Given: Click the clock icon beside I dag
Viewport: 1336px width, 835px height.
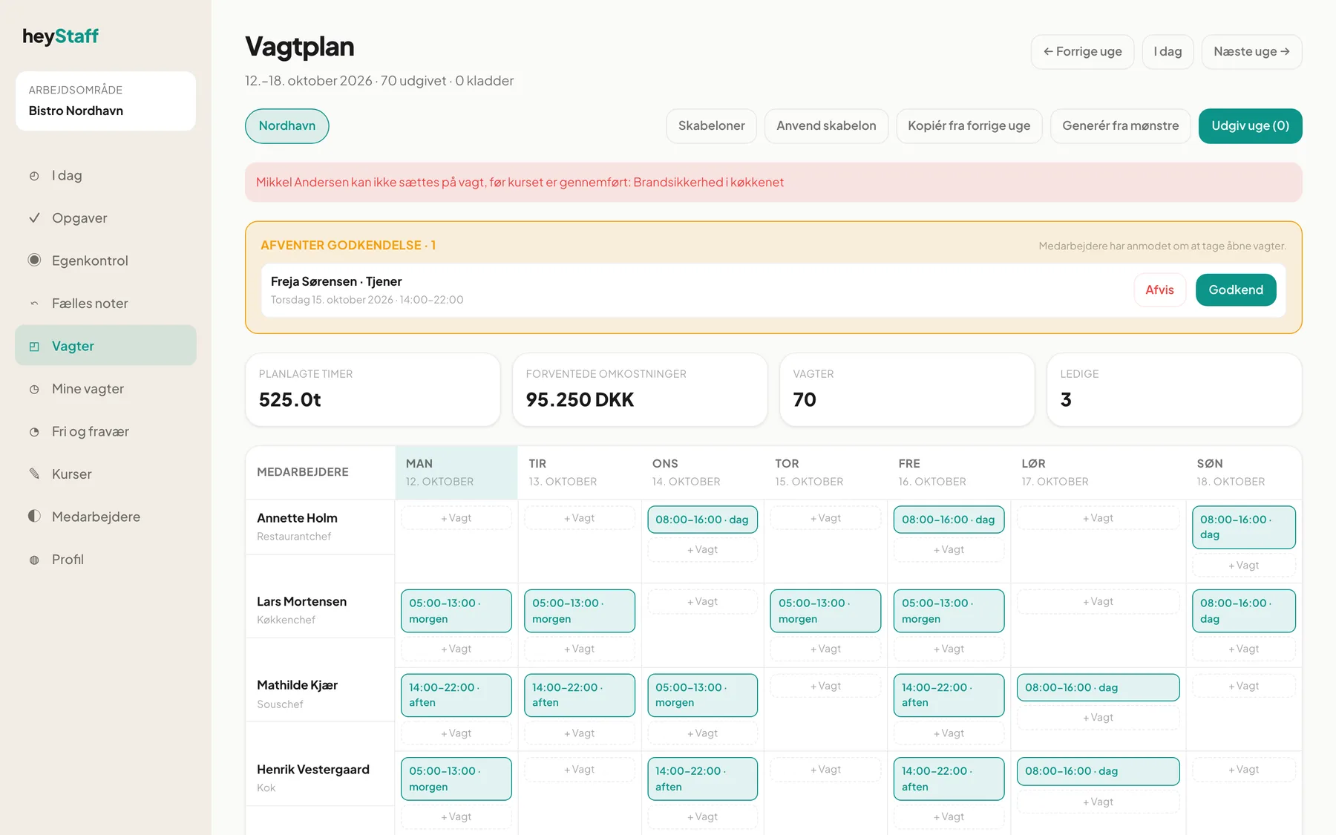Looking at the screenshot, I should coord(34,176).
